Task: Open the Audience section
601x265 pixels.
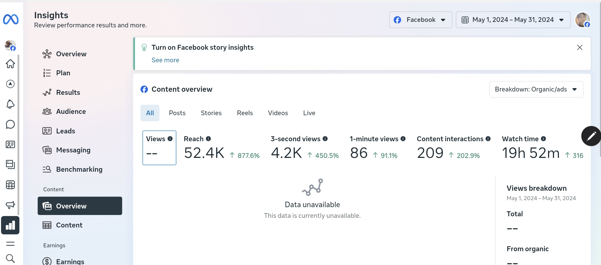Action: coord(71,112)
